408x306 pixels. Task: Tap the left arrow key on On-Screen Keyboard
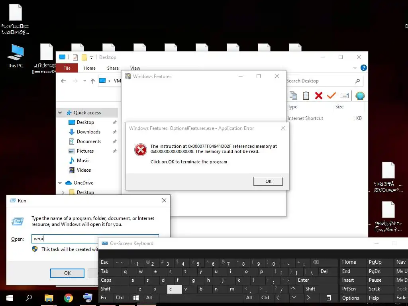click(278, 298)
